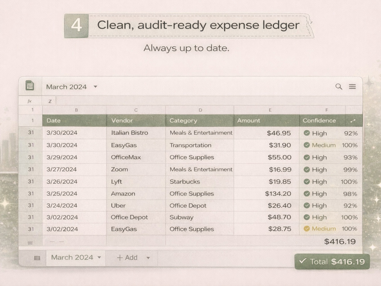Click the check icon for $48.70 row
This screenshot has height=286, width=381.
pos(307,217)
